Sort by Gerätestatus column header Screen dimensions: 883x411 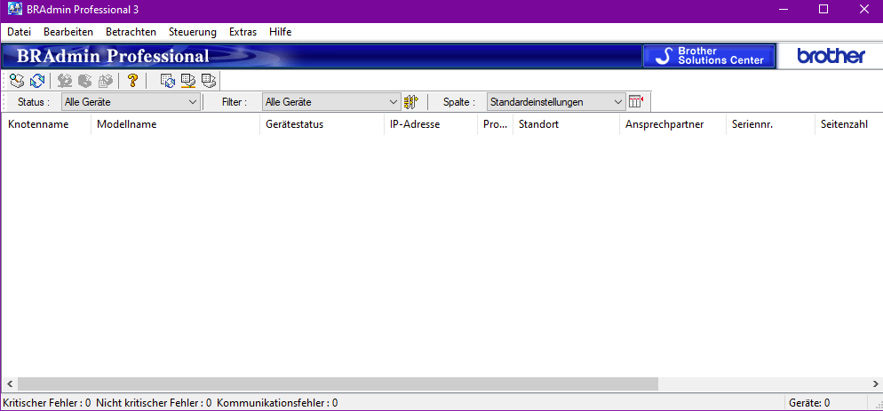[322, 124]
